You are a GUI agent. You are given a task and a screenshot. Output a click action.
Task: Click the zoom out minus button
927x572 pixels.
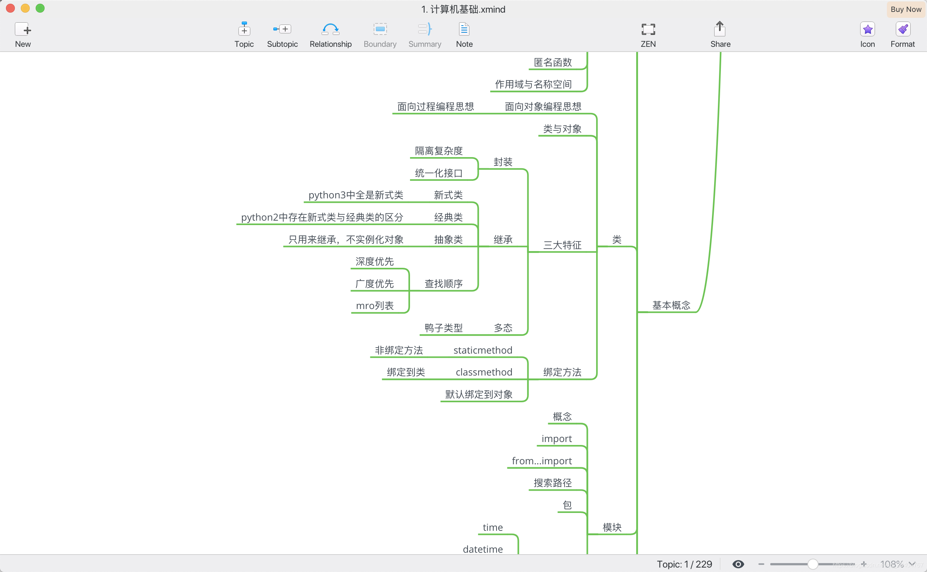coord(761,564)
